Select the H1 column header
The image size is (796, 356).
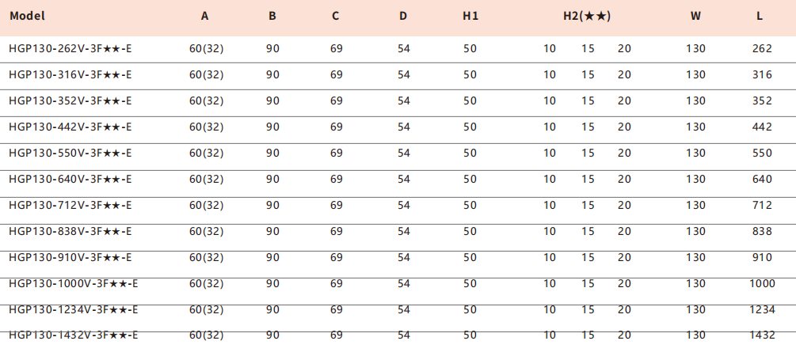470,16
